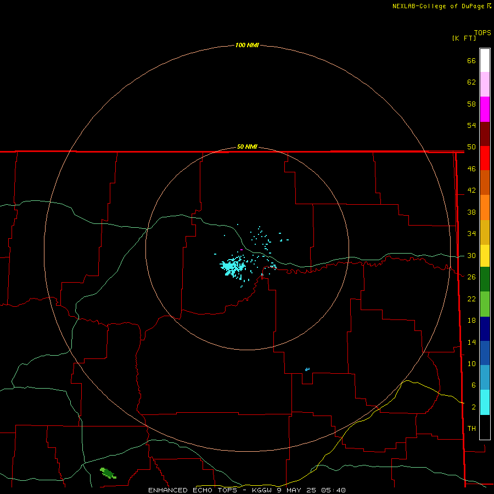The width and height of the screenshot is (494, 494).
Task: Click the 100 NMI range ring label
Action: coord(247,45)
